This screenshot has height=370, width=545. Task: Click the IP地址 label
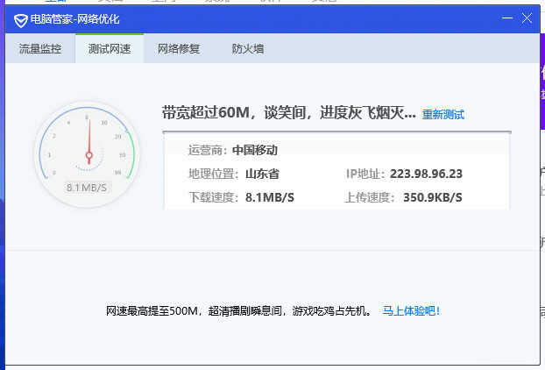coord(364,174)
